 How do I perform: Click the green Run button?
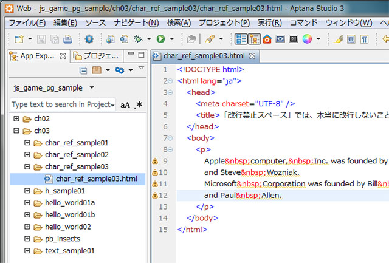(160, 39)
